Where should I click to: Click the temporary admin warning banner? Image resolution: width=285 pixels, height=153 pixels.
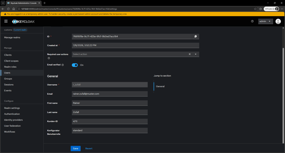(x=142, y=14)
